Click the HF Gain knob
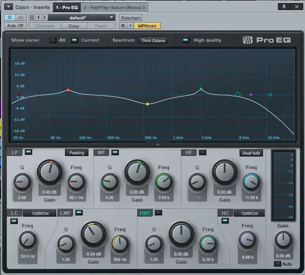Viewport: 305px width, 275px height. 225,172
